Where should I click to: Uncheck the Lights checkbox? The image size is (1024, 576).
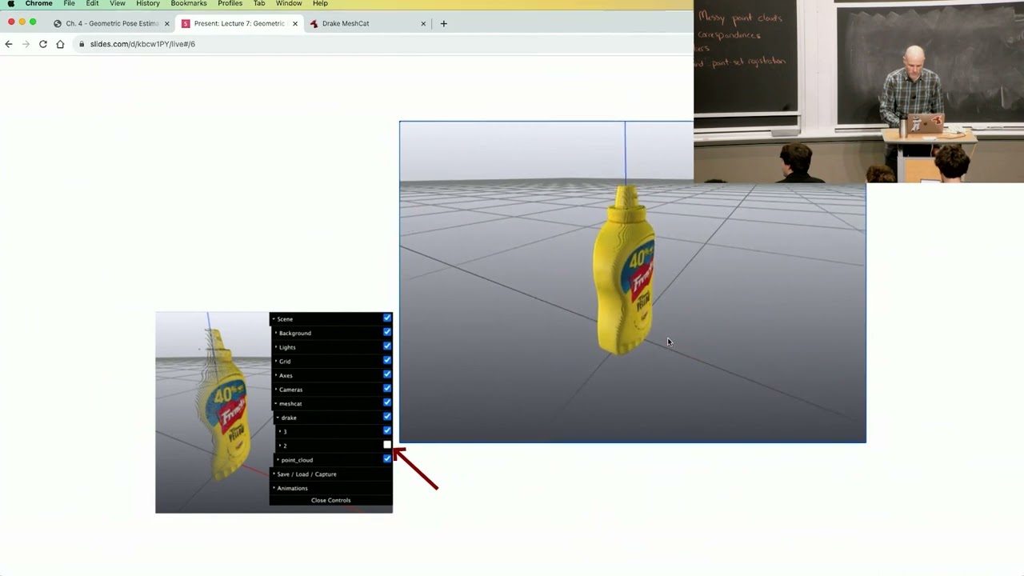387,346
